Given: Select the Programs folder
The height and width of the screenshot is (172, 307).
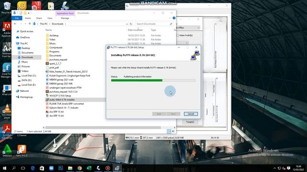Looking at the screenshot, I should (x=54, y=52).
